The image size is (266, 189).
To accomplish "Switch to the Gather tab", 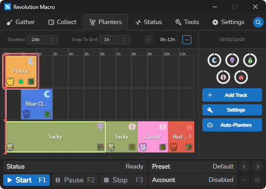I will click(21, 22).
